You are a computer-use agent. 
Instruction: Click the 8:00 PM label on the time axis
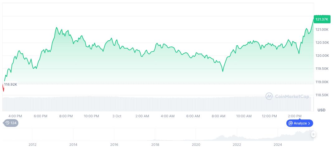click(x=66, y=116)
